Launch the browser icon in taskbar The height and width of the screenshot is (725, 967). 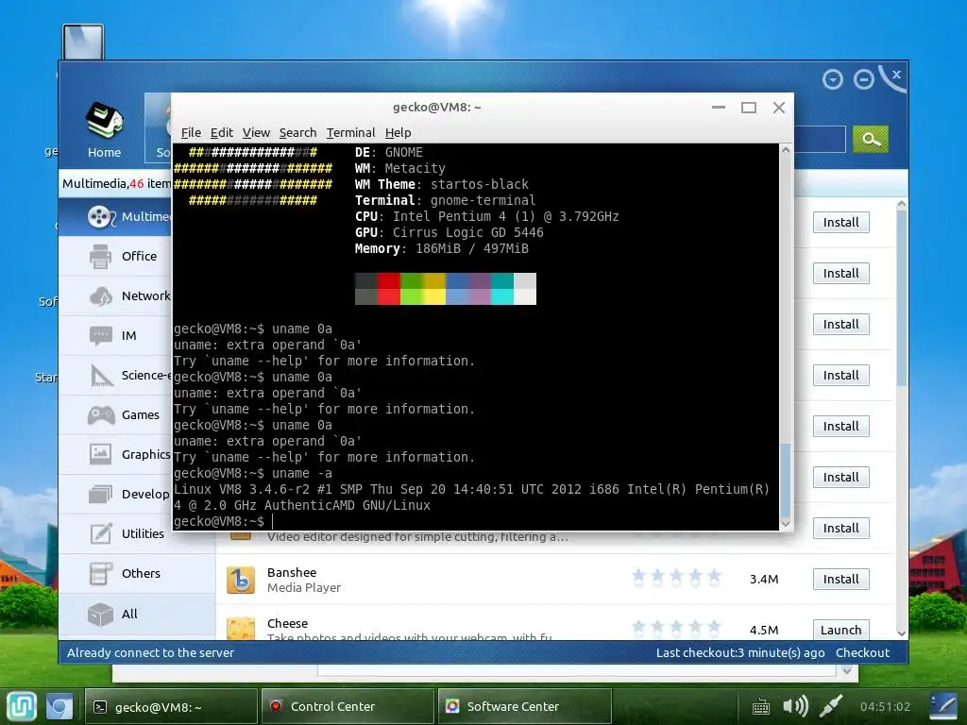point(59,706)
